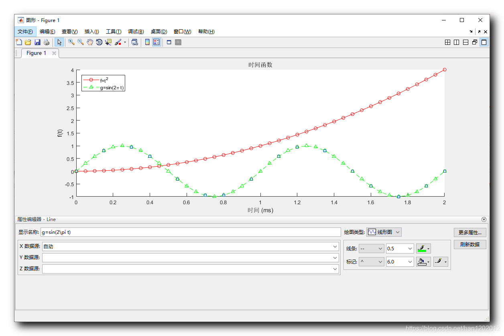
Task: Choose floating layout icon
Action: tap(475, 42)
